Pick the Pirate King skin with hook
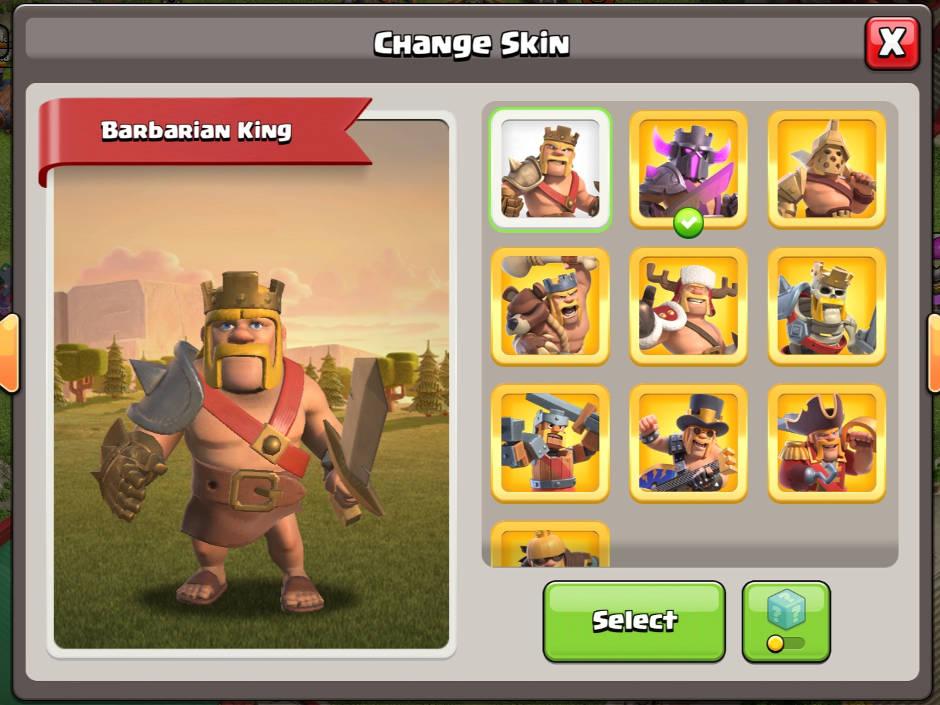Image resolution: width=940 pixels, height=705 pixels. (827, 443)
